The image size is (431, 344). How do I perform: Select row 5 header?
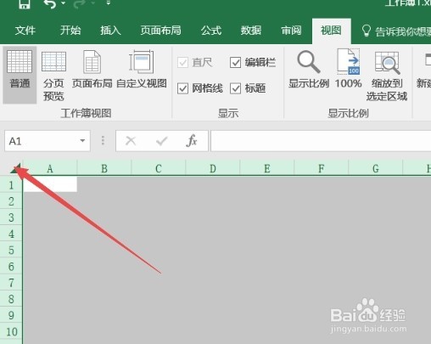[11, 250]
